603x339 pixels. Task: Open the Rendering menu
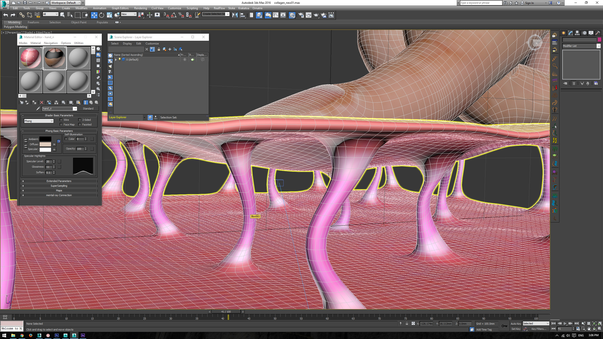pyautogui.click(x=140, y=8)
